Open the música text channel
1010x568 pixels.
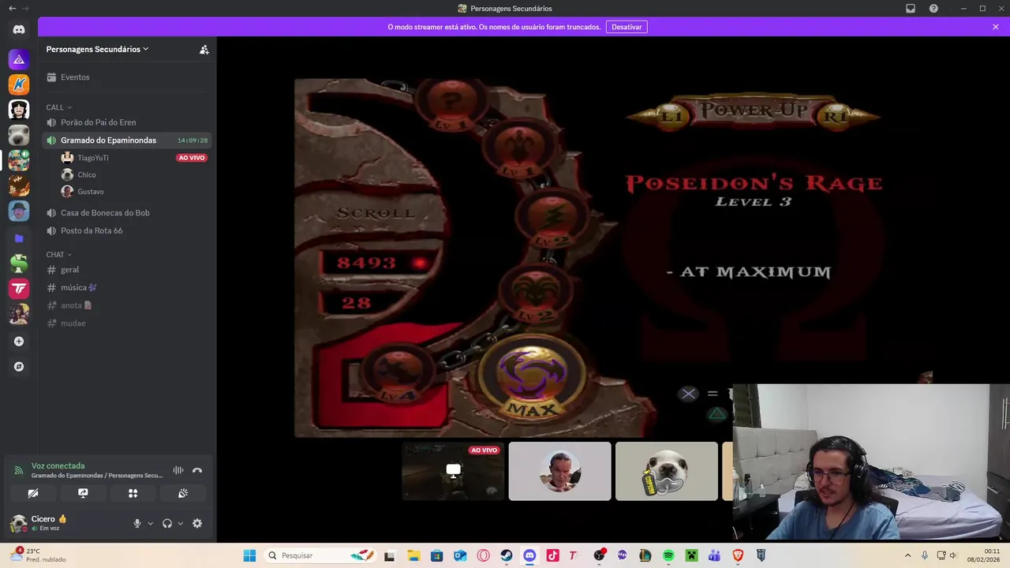(127, 287)
